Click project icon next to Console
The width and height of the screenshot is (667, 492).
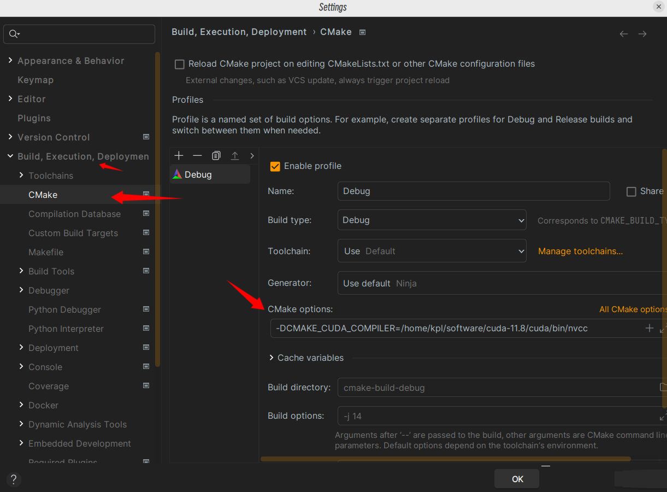click(146, 366)
